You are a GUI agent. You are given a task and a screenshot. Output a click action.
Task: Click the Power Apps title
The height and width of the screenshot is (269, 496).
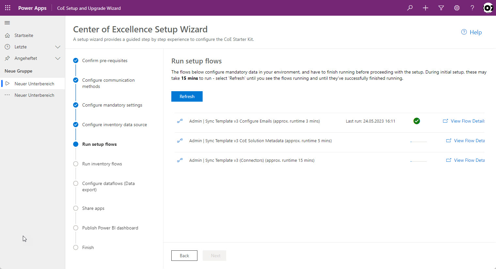click(32, 8)
